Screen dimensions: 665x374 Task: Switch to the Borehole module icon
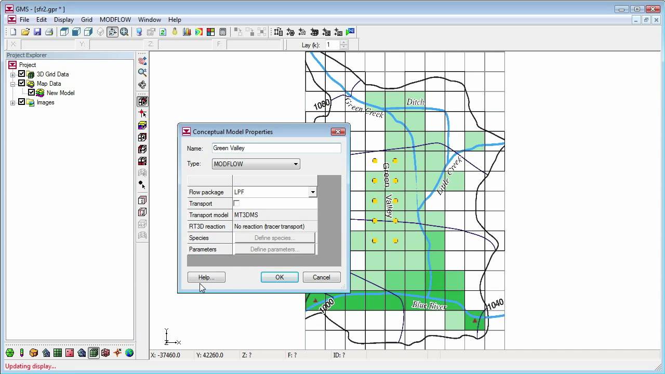[x=22, y=353]
